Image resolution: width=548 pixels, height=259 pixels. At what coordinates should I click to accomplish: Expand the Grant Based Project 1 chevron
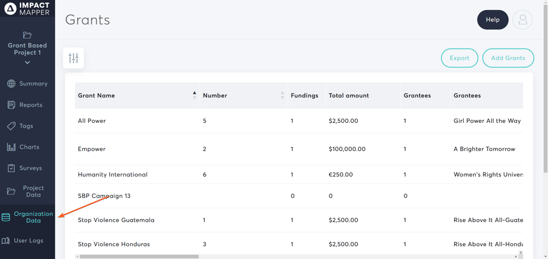[27, 62]
